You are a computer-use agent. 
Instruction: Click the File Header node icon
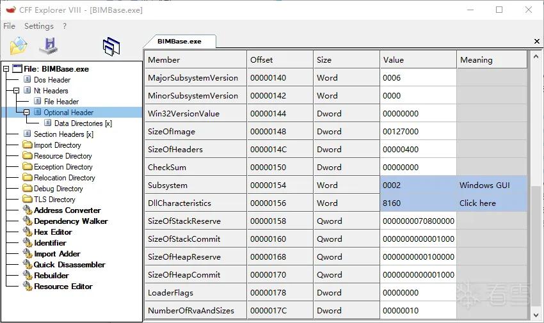38,101
